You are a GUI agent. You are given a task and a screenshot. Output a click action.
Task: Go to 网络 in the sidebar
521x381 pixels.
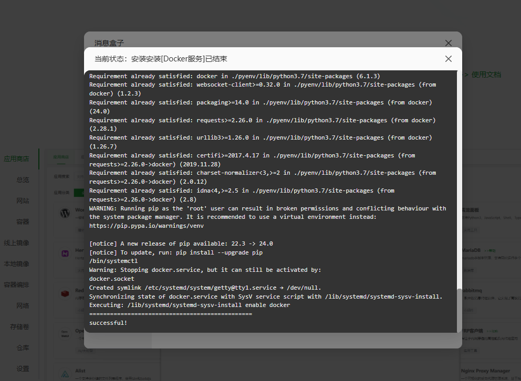(x=23, y=306)
